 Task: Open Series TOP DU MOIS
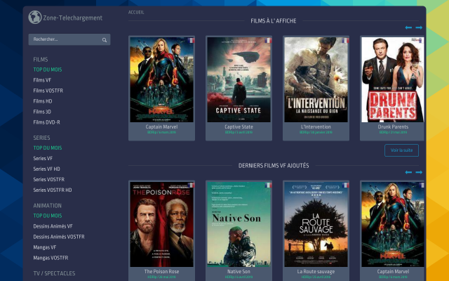point(48,148)
